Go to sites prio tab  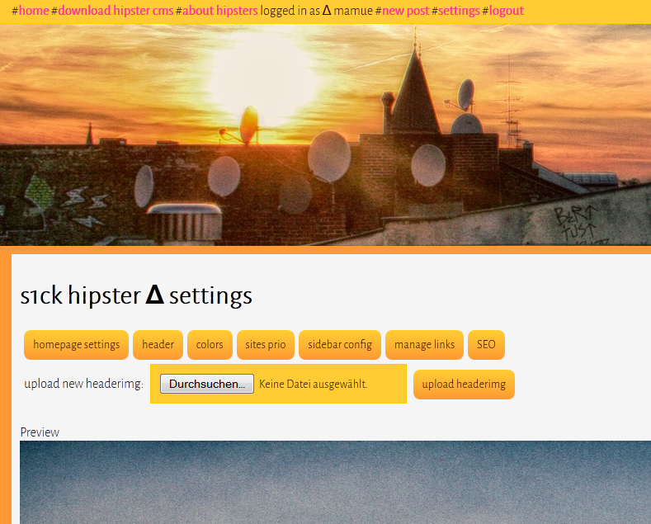coord(266,345)
